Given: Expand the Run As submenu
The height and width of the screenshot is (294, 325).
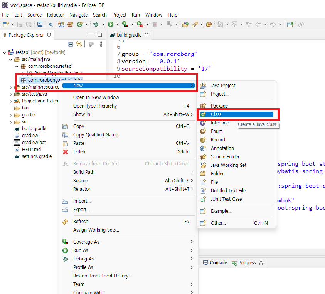Looking at the screenshot, I should pos(128,250).
